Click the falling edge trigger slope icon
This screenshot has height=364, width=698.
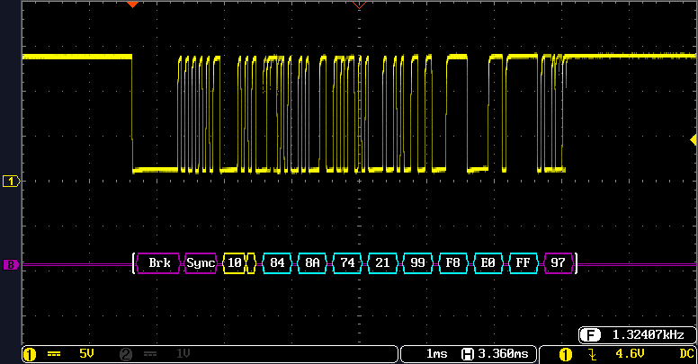click(594, 354)
